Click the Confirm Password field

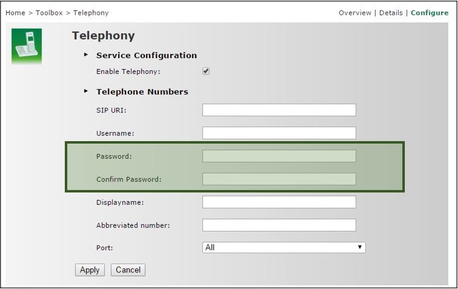point(279,179)
